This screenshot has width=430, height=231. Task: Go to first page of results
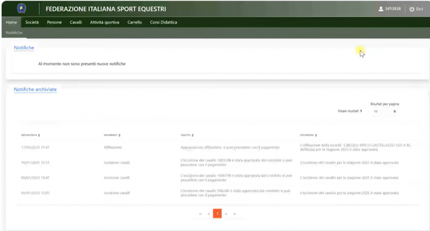click(x=200, y=214)
